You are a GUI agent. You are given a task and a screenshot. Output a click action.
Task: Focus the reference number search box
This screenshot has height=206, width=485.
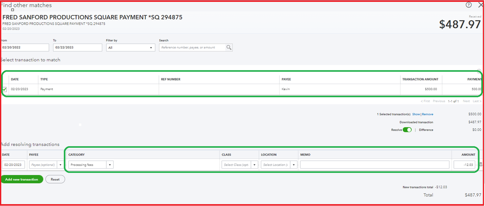tap(192, 48)
